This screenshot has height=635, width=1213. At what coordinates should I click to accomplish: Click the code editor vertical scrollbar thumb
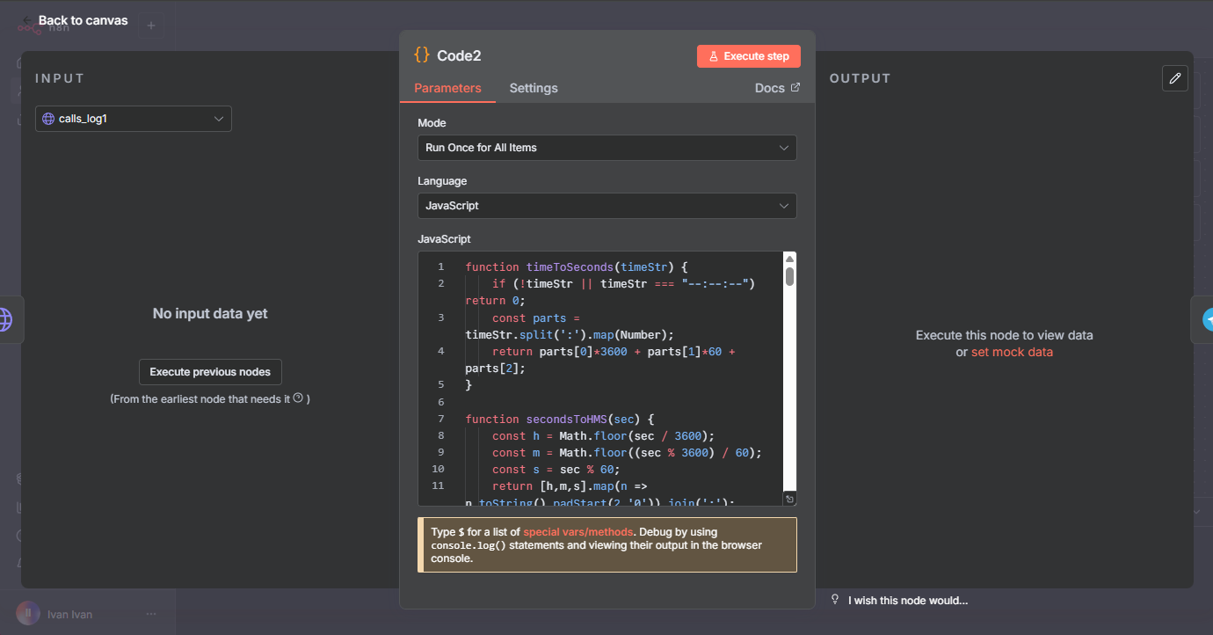[x=789, y=277]
